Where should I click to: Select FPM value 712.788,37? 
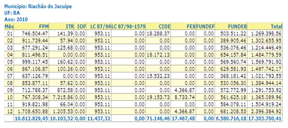click(35, 90)
